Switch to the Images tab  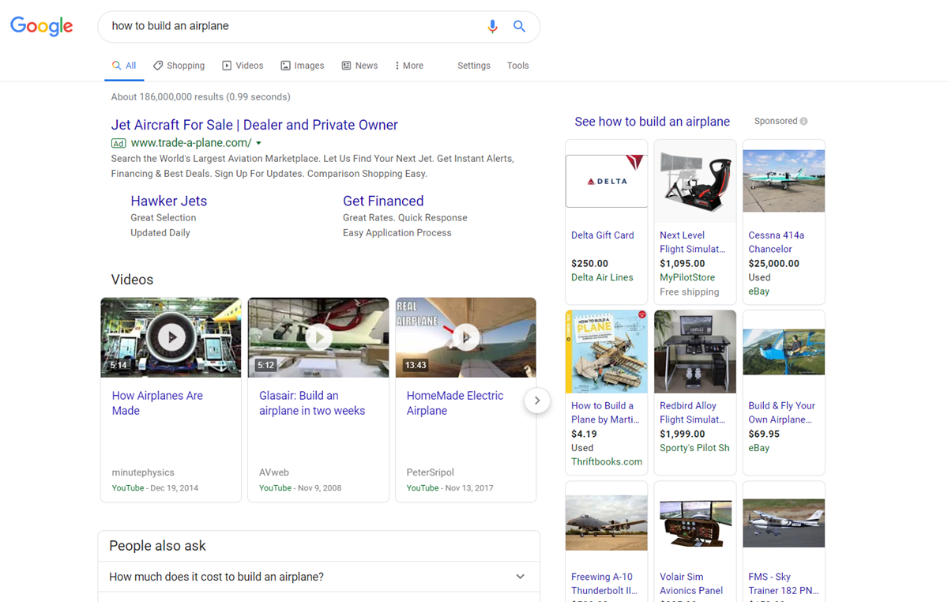coord(303,66)
